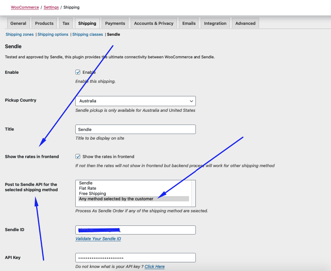Click Validate Your Sendle ID link
The height and width of the screenshot is (271, 331).
98,239
